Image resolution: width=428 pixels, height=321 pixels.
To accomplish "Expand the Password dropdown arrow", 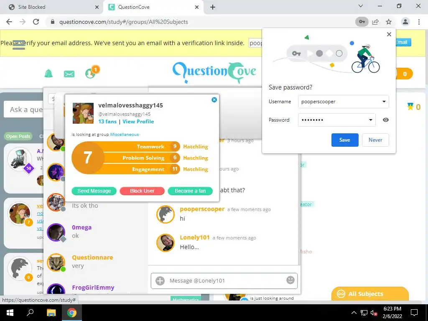I will coord(370,120).
